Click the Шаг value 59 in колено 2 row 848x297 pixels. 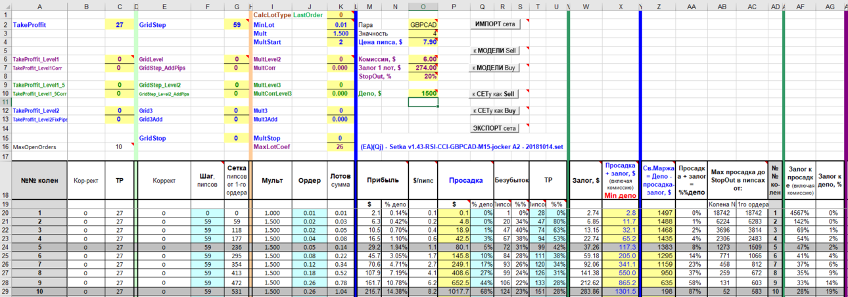(x=208, y=221)
